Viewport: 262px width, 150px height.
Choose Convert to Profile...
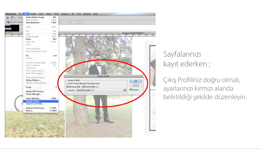(41, 104)
